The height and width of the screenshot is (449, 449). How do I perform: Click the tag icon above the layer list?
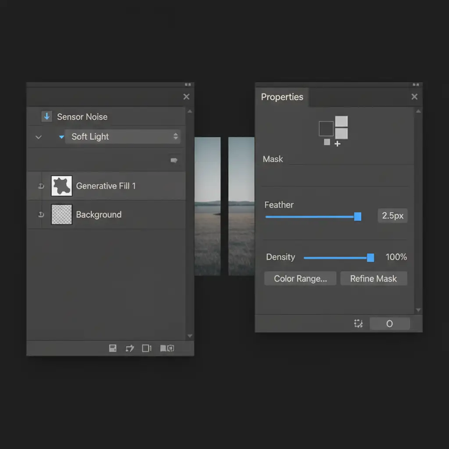pyautogui.click(x=174, y=161)
